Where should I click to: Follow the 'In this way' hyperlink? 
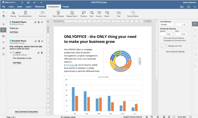click(69, 65)
